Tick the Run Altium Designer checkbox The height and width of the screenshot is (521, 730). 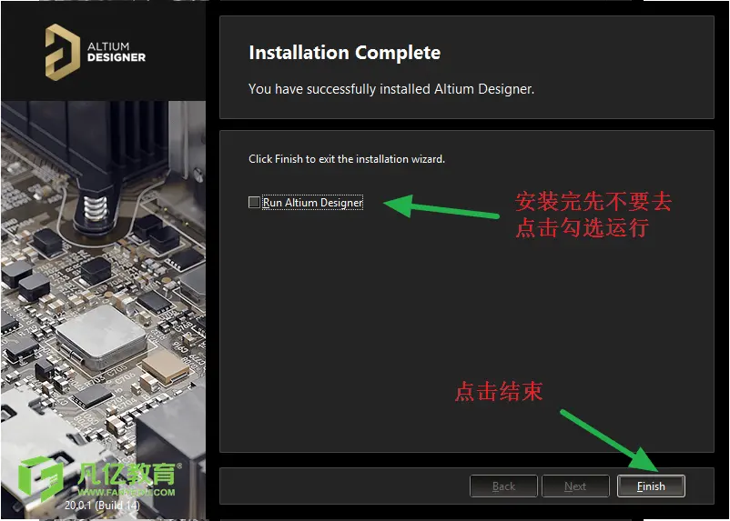tap(254, 202)
